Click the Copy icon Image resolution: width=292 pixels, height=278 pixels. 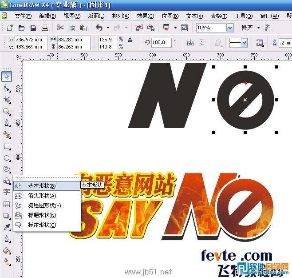72,28
